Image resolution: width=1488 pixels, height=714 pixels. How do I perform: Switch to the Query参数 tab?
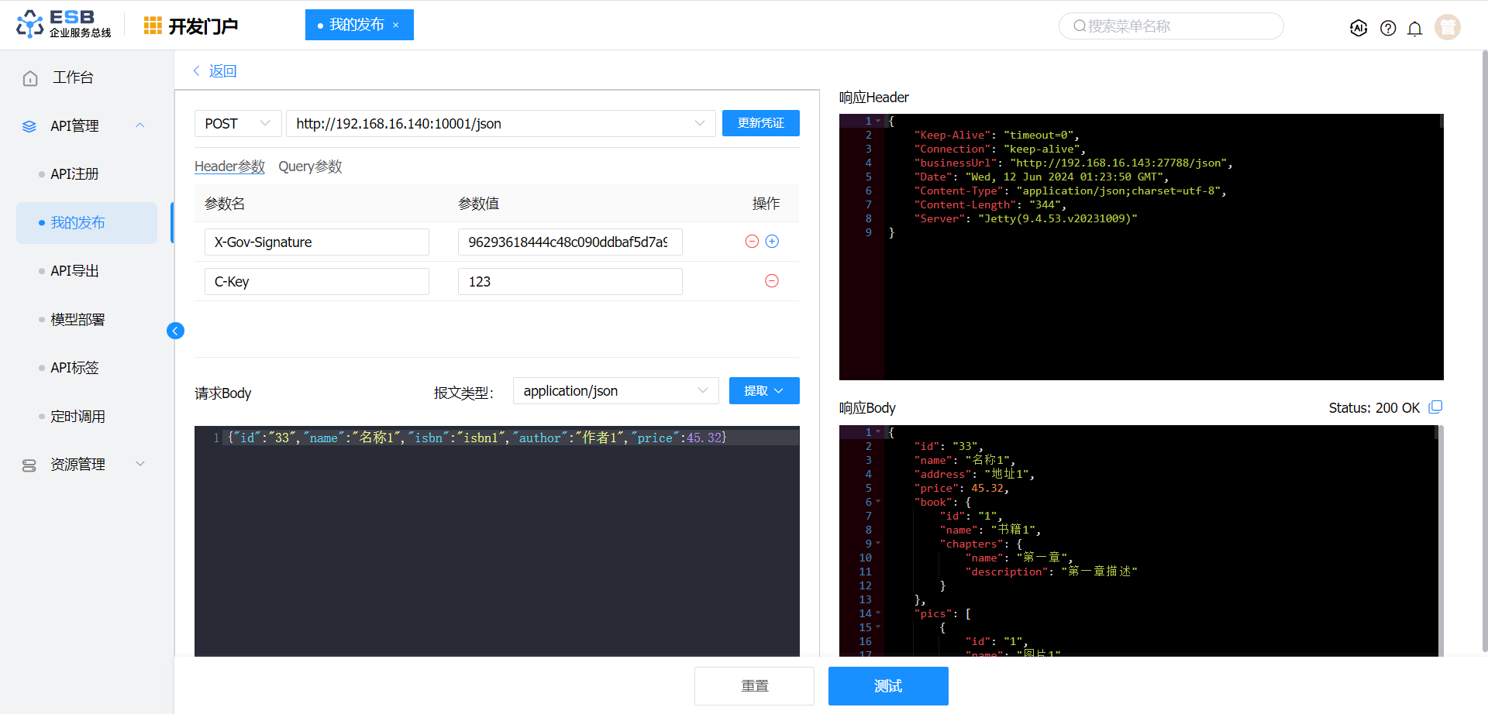click(x=310, y=166)
